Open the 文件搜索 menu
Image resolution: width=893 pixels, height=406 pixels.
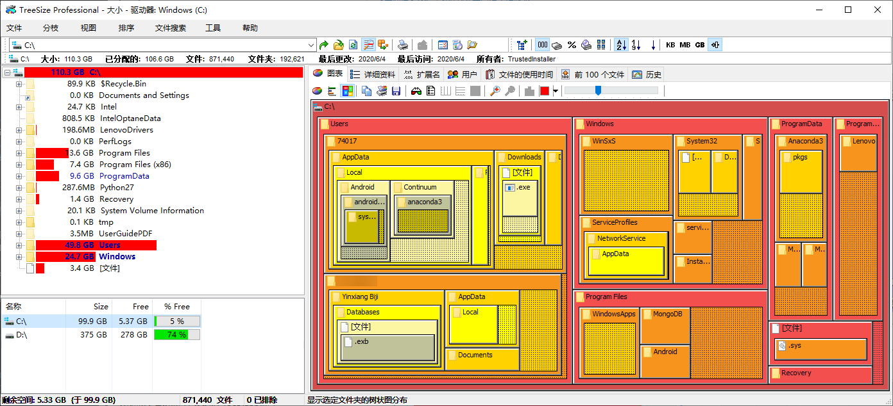[x=171, y=28]
